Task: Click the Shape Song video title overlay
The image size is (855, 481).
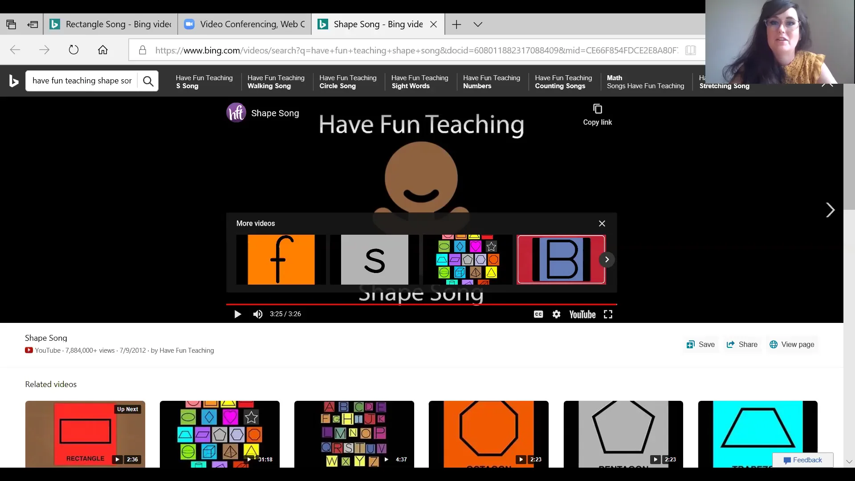Action: coord(275,114)
